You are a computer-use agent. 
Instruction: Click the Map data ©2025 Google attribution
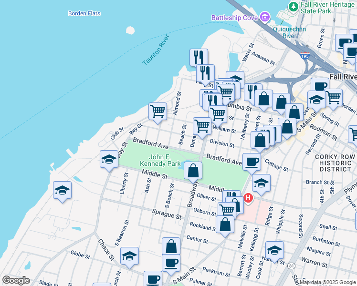(x=327, y=282)
